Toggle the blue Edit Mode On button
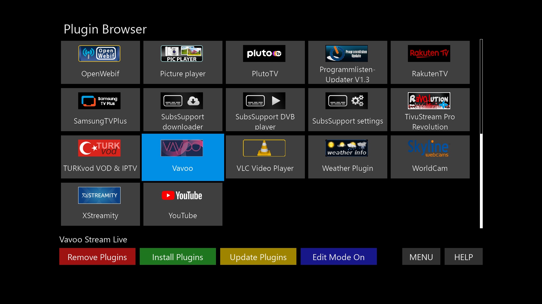The image size is (542, 304). pos(339,256)
